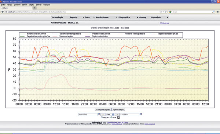
Task: Select the Tabulka radio button
Action: coord(102,118)
